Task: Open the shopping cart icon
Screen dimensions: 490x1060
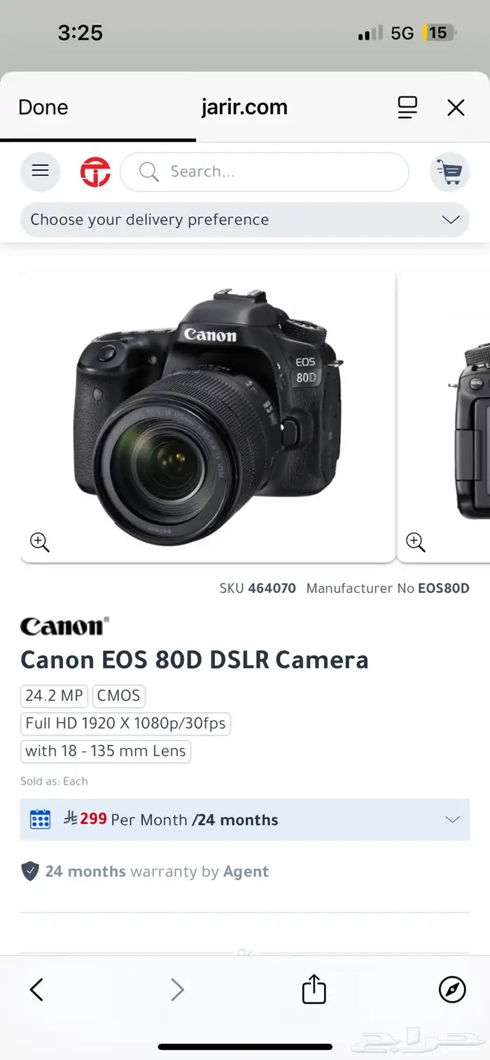Action: tap(449, 172)
